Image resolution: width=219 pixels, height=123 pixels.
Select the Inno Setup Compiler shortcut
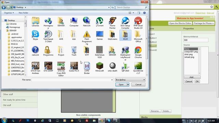click(x=125, y=23)
